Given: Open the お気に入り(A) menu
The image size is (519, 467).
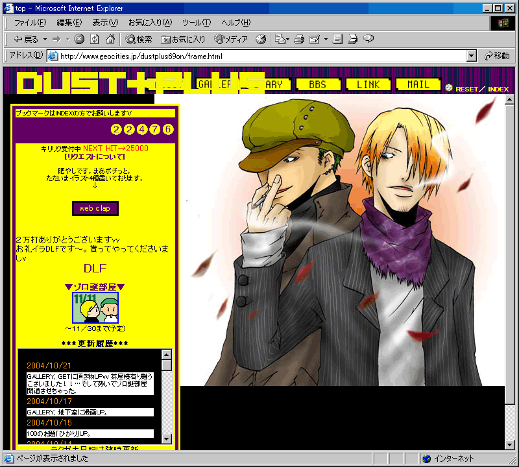Looking at the screenshot, I should pyautogui.click(x=151, y=23).
